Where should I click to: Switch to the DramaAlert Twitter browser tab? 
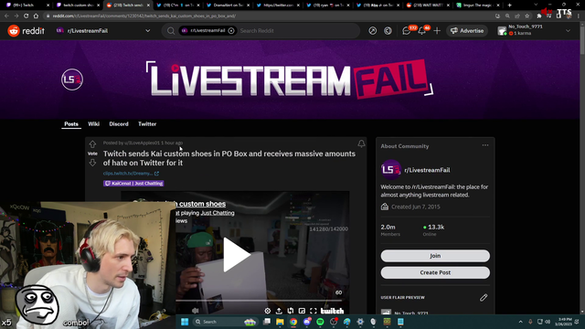pyautogui.click(x=228, y=5)
